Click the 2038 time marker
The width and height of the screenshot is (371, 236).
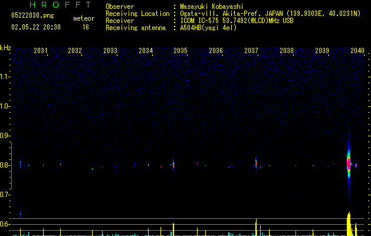tap(287, 51)
